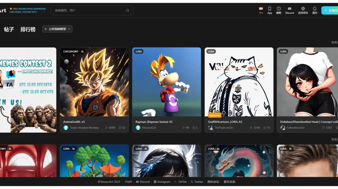Open the privacy policy footer link
Screen dimensions: 338x189
click(x=213, y=182)
